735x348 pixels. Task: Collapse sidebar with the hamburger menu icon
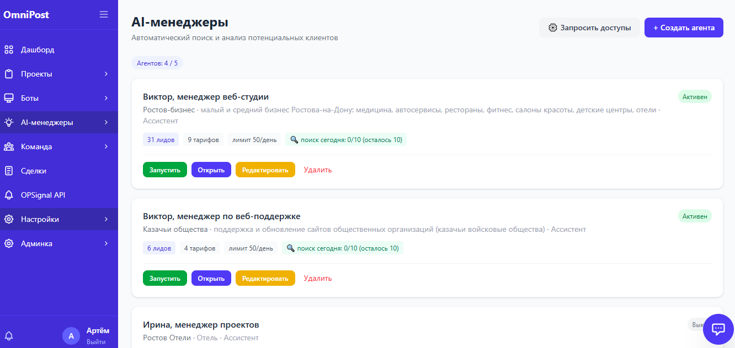pos(104,14)
